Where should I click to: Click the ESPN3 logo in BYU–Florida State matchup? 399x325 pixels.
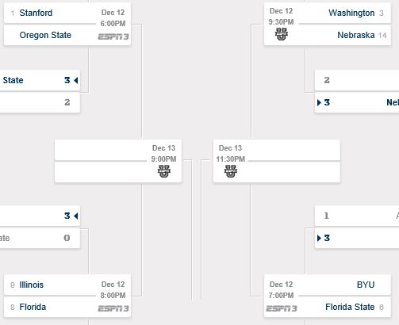coord(282,308)
